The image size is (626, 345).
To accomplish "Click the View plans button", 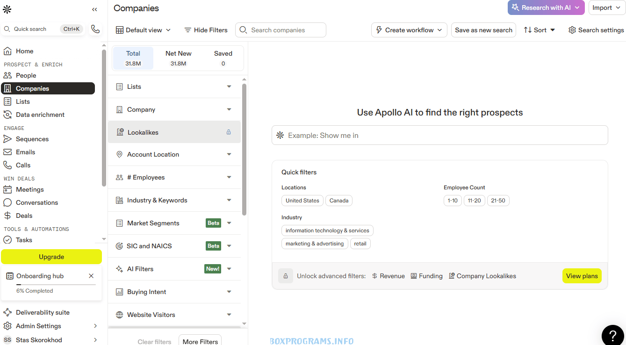I will point(582,276).
